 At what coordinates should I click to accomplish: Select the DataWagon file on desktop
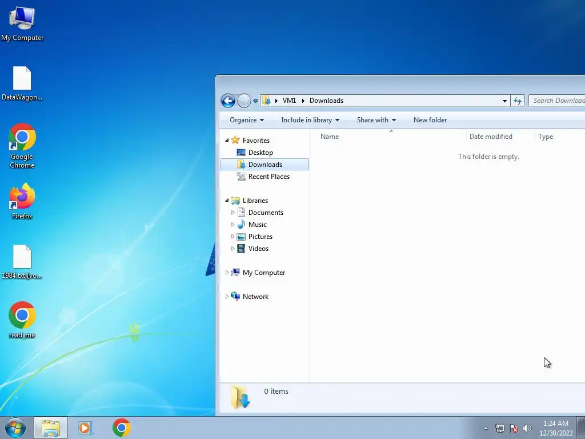pos(22,83)
